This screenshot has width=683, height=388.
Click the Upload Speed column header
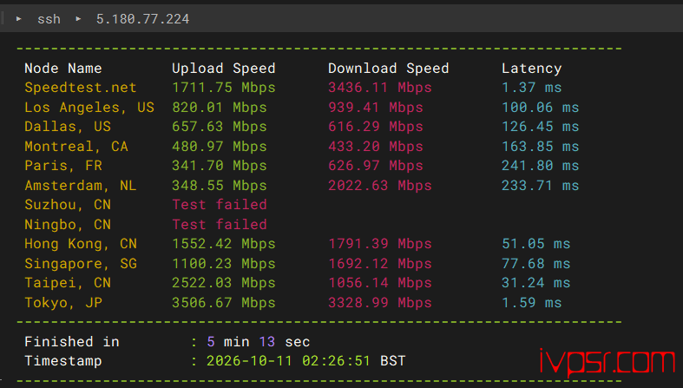[223, 69]
